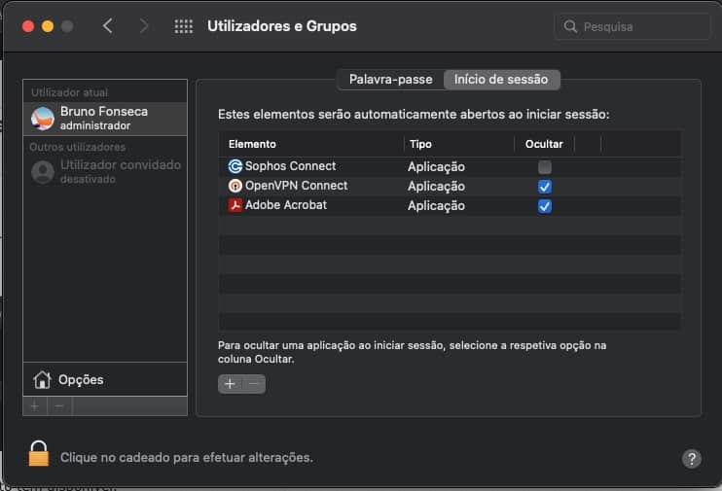
Task: Add a login item with plus button
Action: (230, 384)
